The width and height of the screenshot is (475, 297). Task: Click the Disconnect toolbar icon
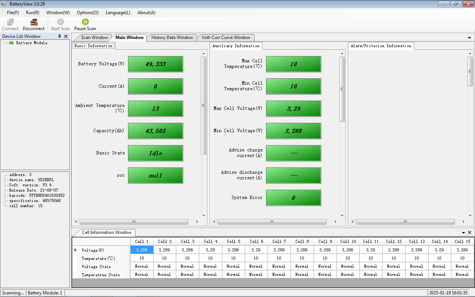(34, 22)
